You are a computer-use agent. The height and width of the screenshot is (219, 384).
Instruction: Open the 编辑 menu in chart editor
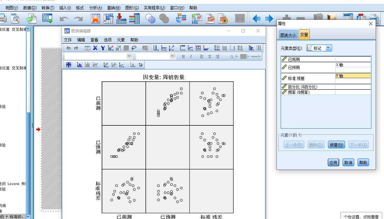pos(81,40)
